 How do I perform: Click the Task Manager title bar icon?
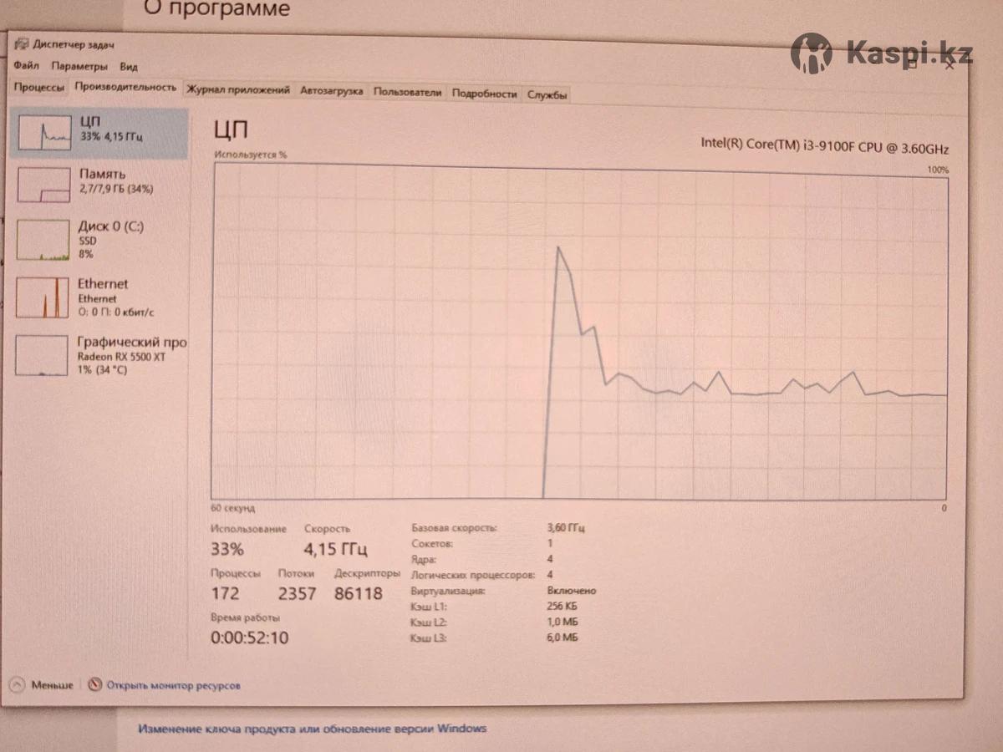tap(22, 44)
